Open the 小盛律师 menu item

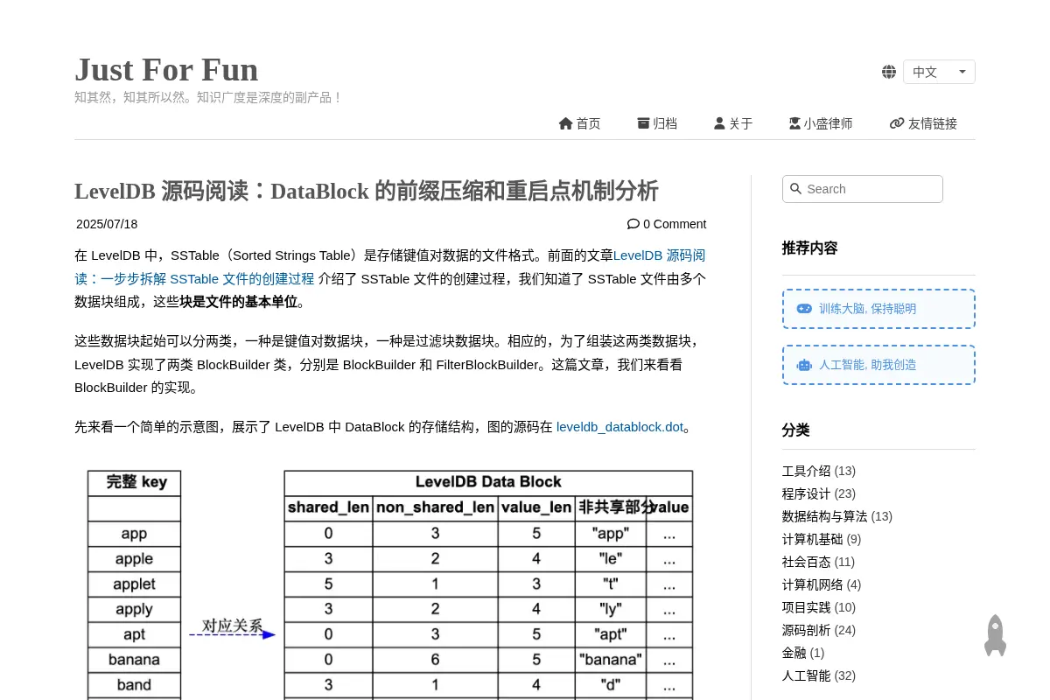821,123
